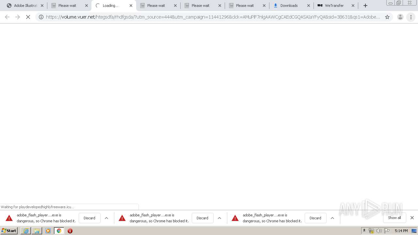Viewport: 418px width, 235px height.
Task: Go back to previous page
Action: coord(7,17)
